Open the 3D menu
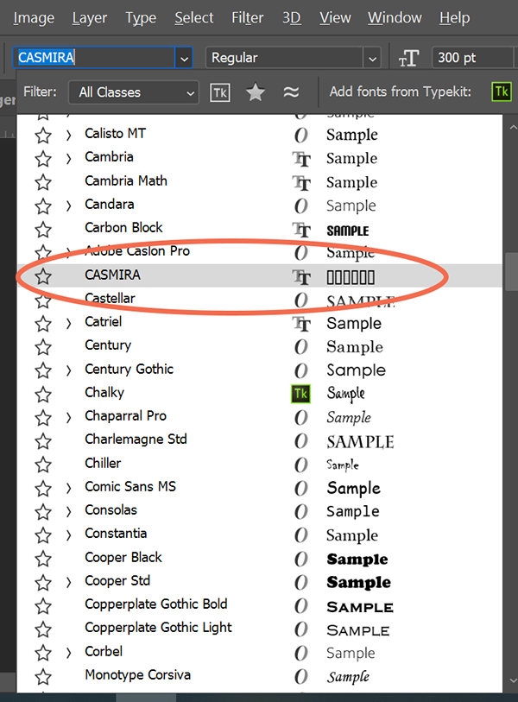Screen dimensions: 518x702 292,18
